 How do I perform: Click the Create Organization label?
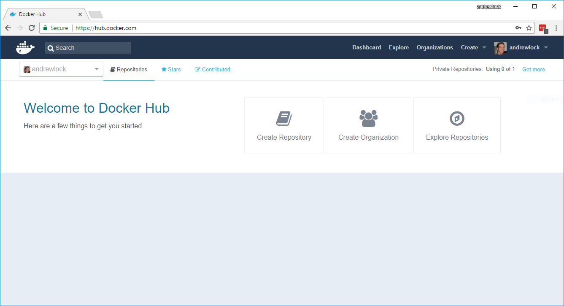point(368,138)
